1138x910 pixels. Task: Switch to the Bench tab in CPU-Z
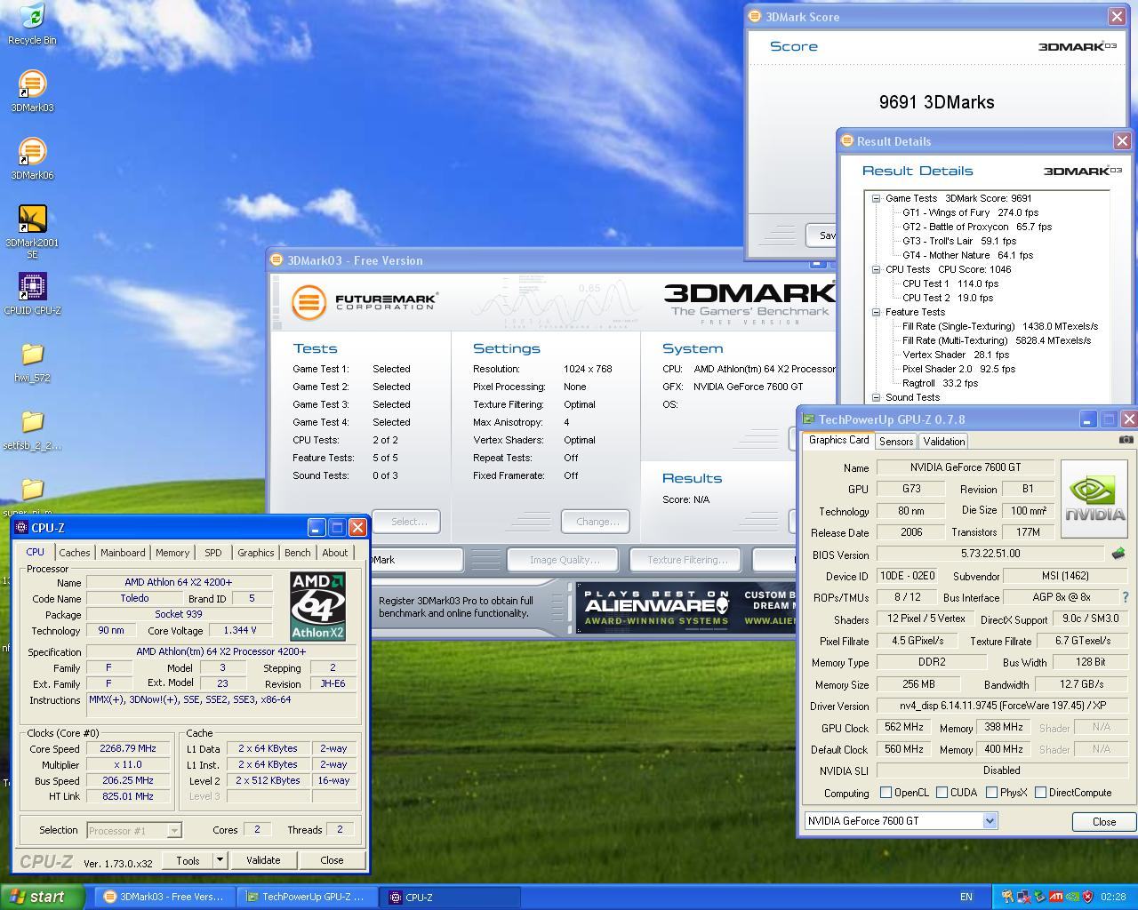point(298,552)
